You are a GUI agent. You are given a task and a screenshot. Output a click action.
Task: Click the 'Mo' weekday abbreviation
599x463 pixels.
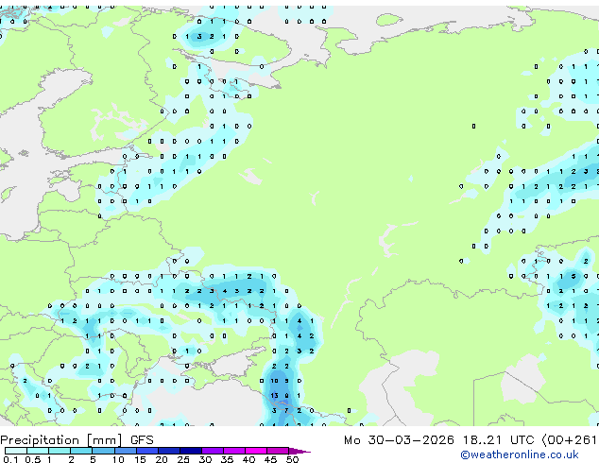click(351, 440)
